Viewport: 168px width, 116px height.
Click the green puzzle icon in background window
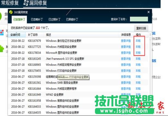click(x=2, y=49)
